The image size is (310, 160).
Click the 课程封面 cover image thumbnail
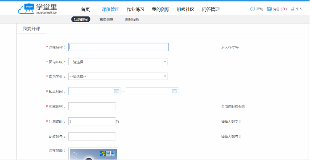point(93,153)
